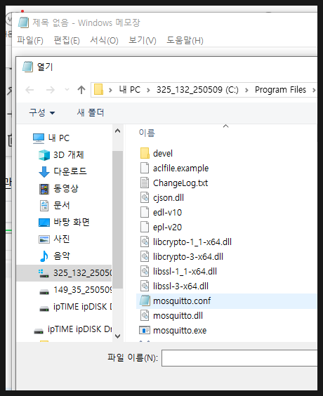Select 내 PC in the address breadcrumb
Image resolution: width=323 pixels, height=396 pixels.
tap(130, 90)
